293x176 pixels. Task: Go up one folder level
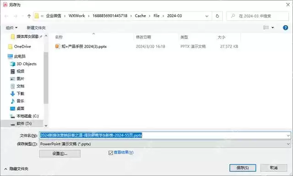pyautogui.click(x=29, y=16)
